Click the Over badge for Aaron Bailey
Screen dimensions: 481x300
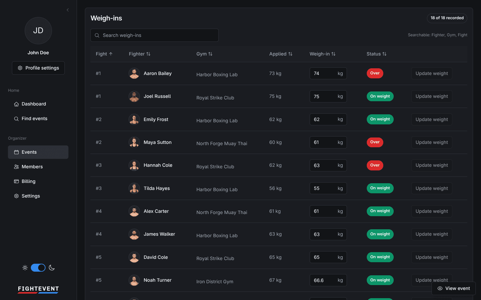375,73
